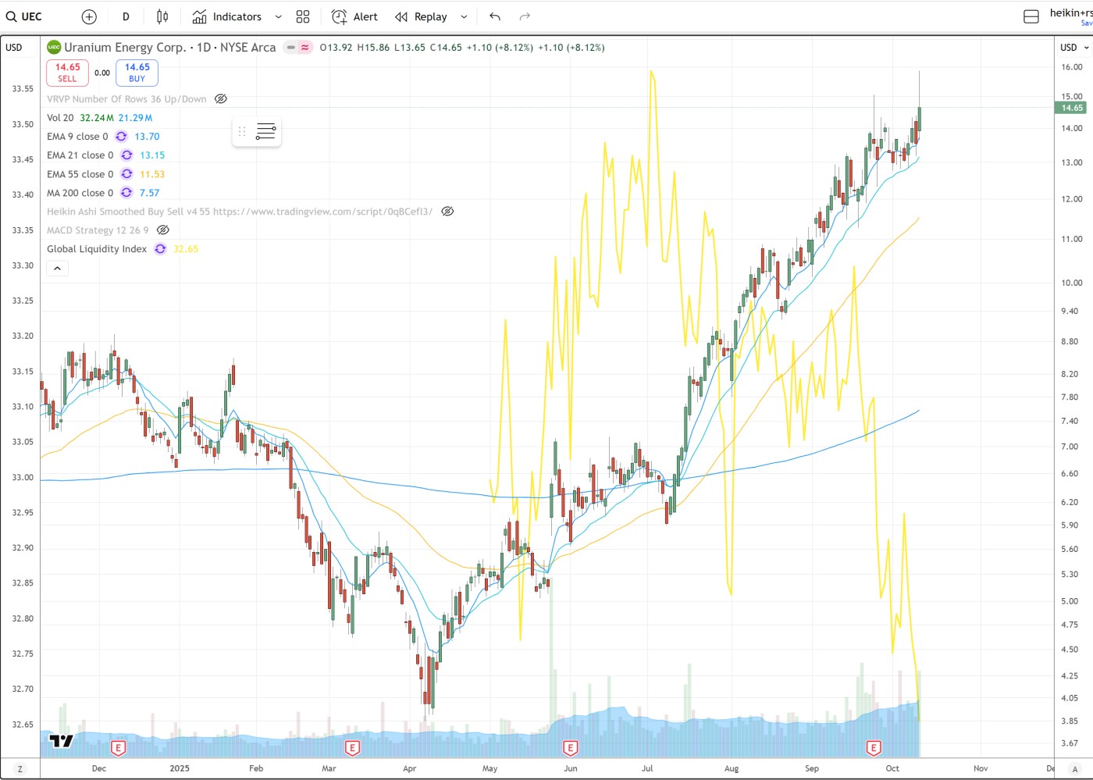Image resolution: width=1093 pixels, height=780 pixels.
Task: Expand the dropdown arrow next to Replay
Action: pyautogui.click(x=464, y=16)
